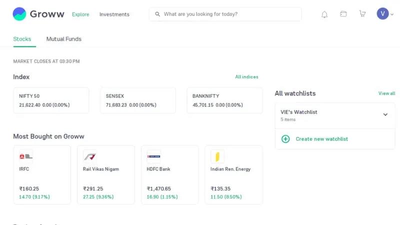This screenshot has width=400, height=225.
Task: Click Indian Ren. Energy stock name
Action: click(230, 169)
